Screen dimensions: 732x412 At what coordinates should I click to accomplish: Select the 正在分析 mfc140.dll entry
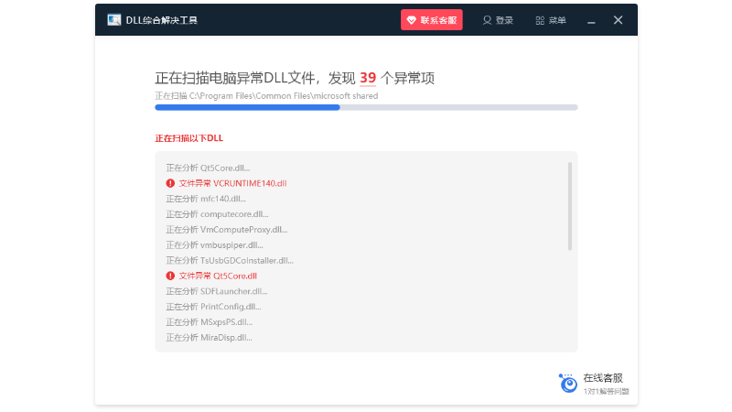click(207, 199)
